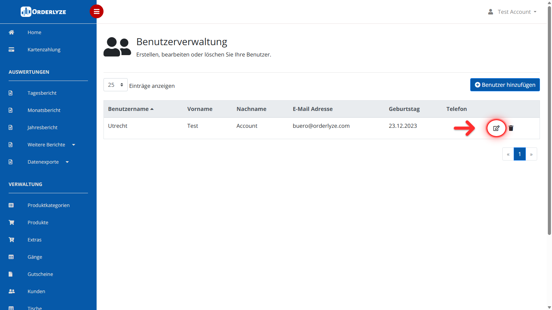
Task: Click the AUSWERTUNGEN section label
Action: [x=29, y=72]
